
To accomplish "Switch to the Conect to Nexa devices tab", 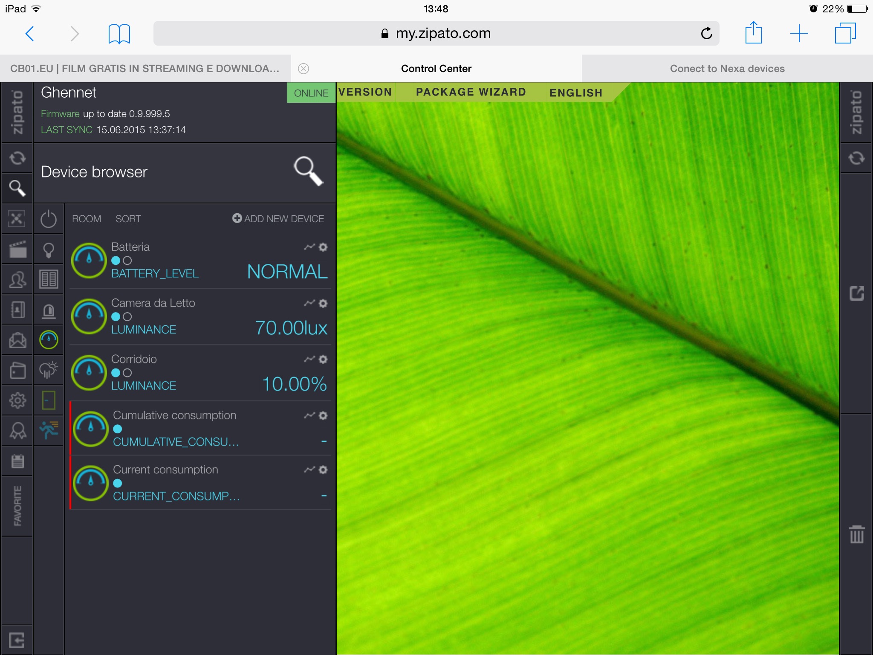I will pyautogui.click(x=727, y=69).
